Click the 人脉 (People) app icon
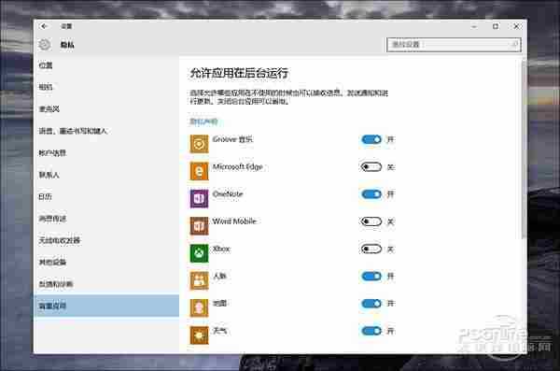This screenshot has width=560, height=371. click(x=199, y=280)
